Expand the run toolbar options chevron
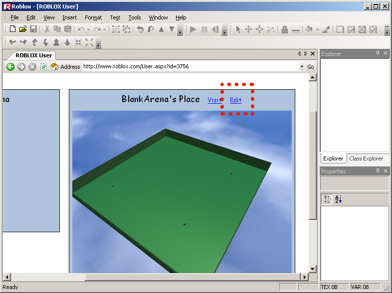392x293 pixels. (x=224, y=30)
